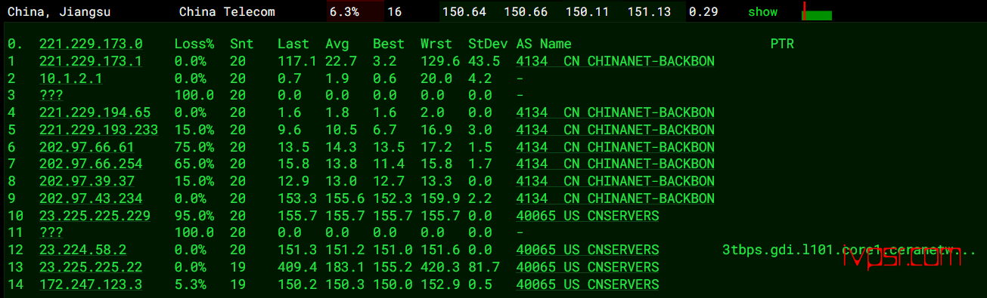This screenshot has width=987, height=298.
Task: Click the 0.29 deviation value
Action: click(x=704, y=12)
